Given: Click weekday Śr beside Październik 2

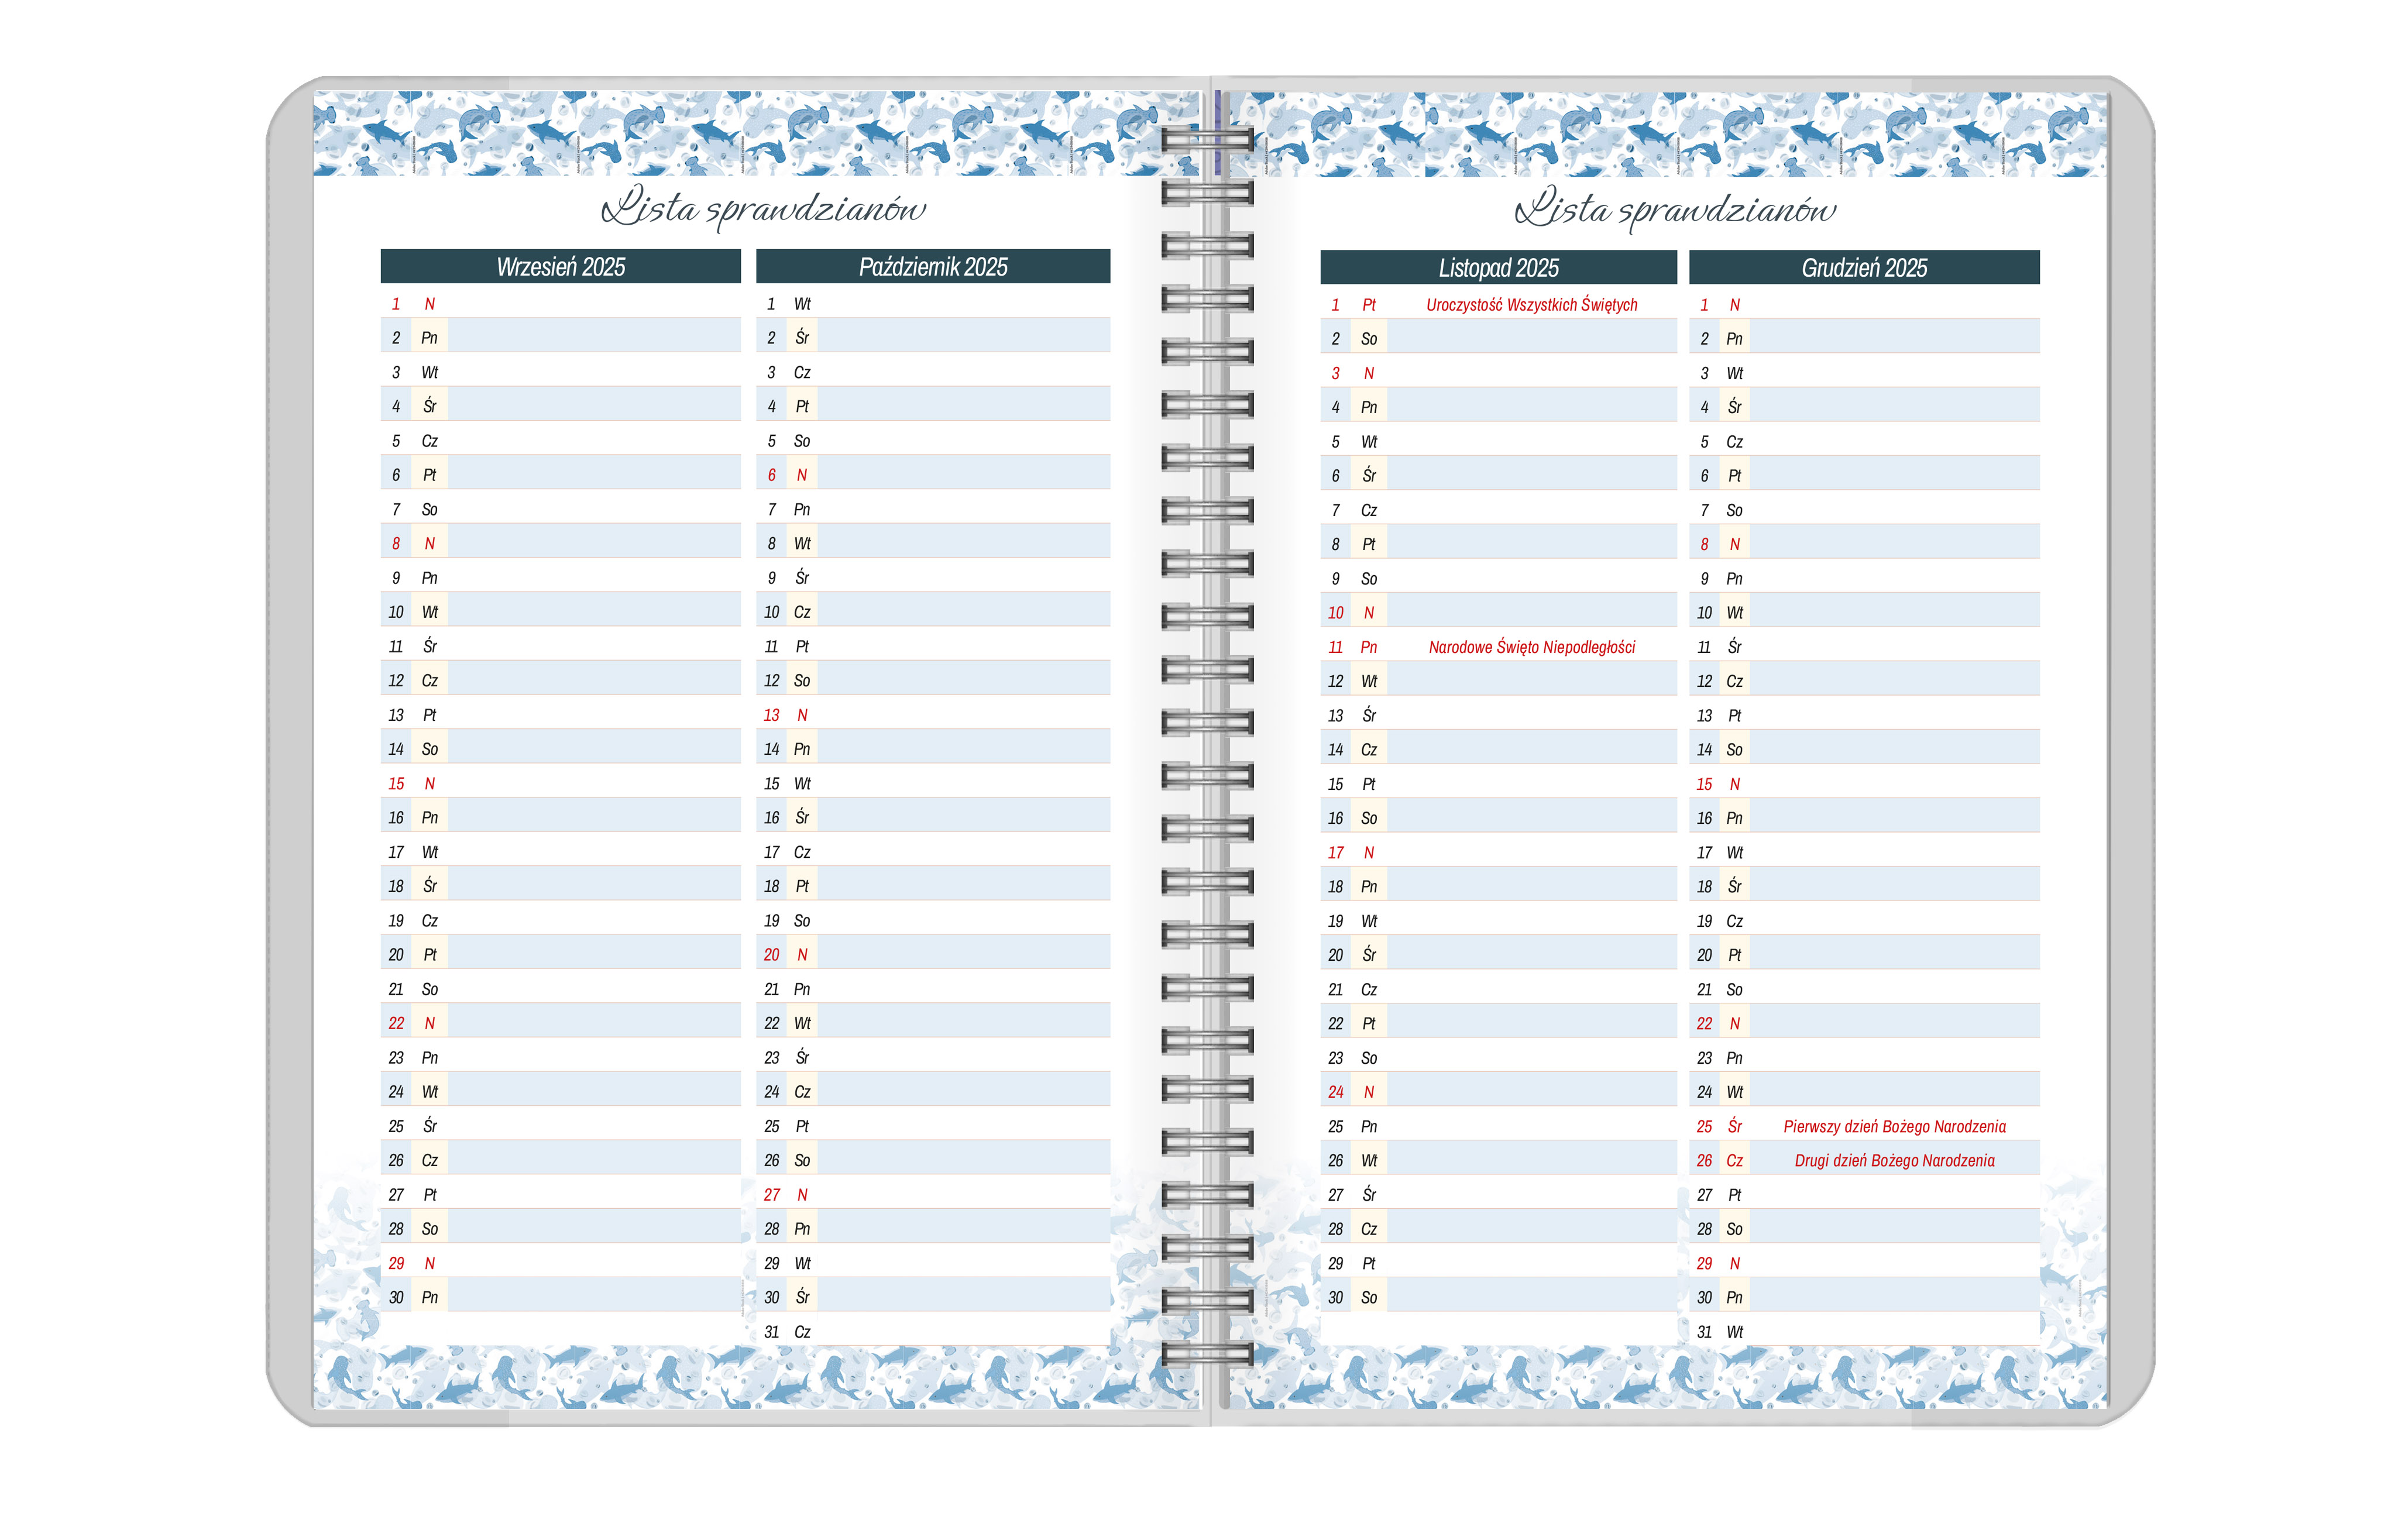Looking at the screenshot, I should click(802, 337).
